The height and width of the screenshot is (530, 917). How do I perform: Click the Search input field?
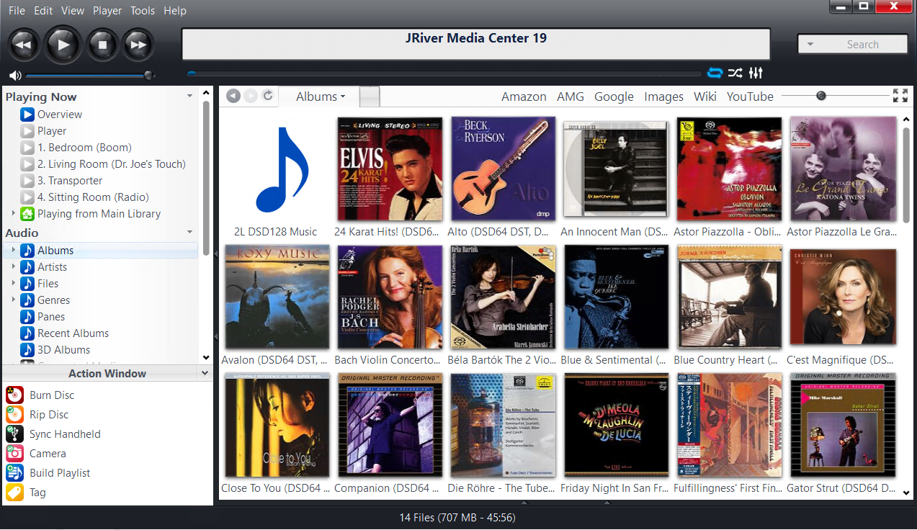tap(852, 44)
